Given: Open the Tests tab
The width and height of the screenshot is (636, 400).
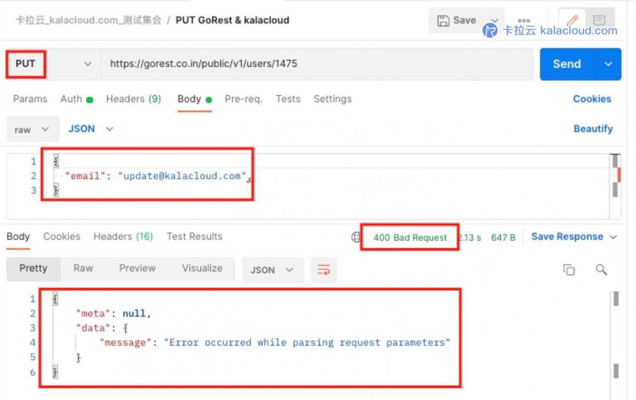Looking at the screenshot, I should point(288,99).
